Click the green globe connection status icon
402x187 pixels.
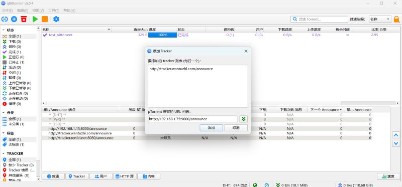coord(255,185)
